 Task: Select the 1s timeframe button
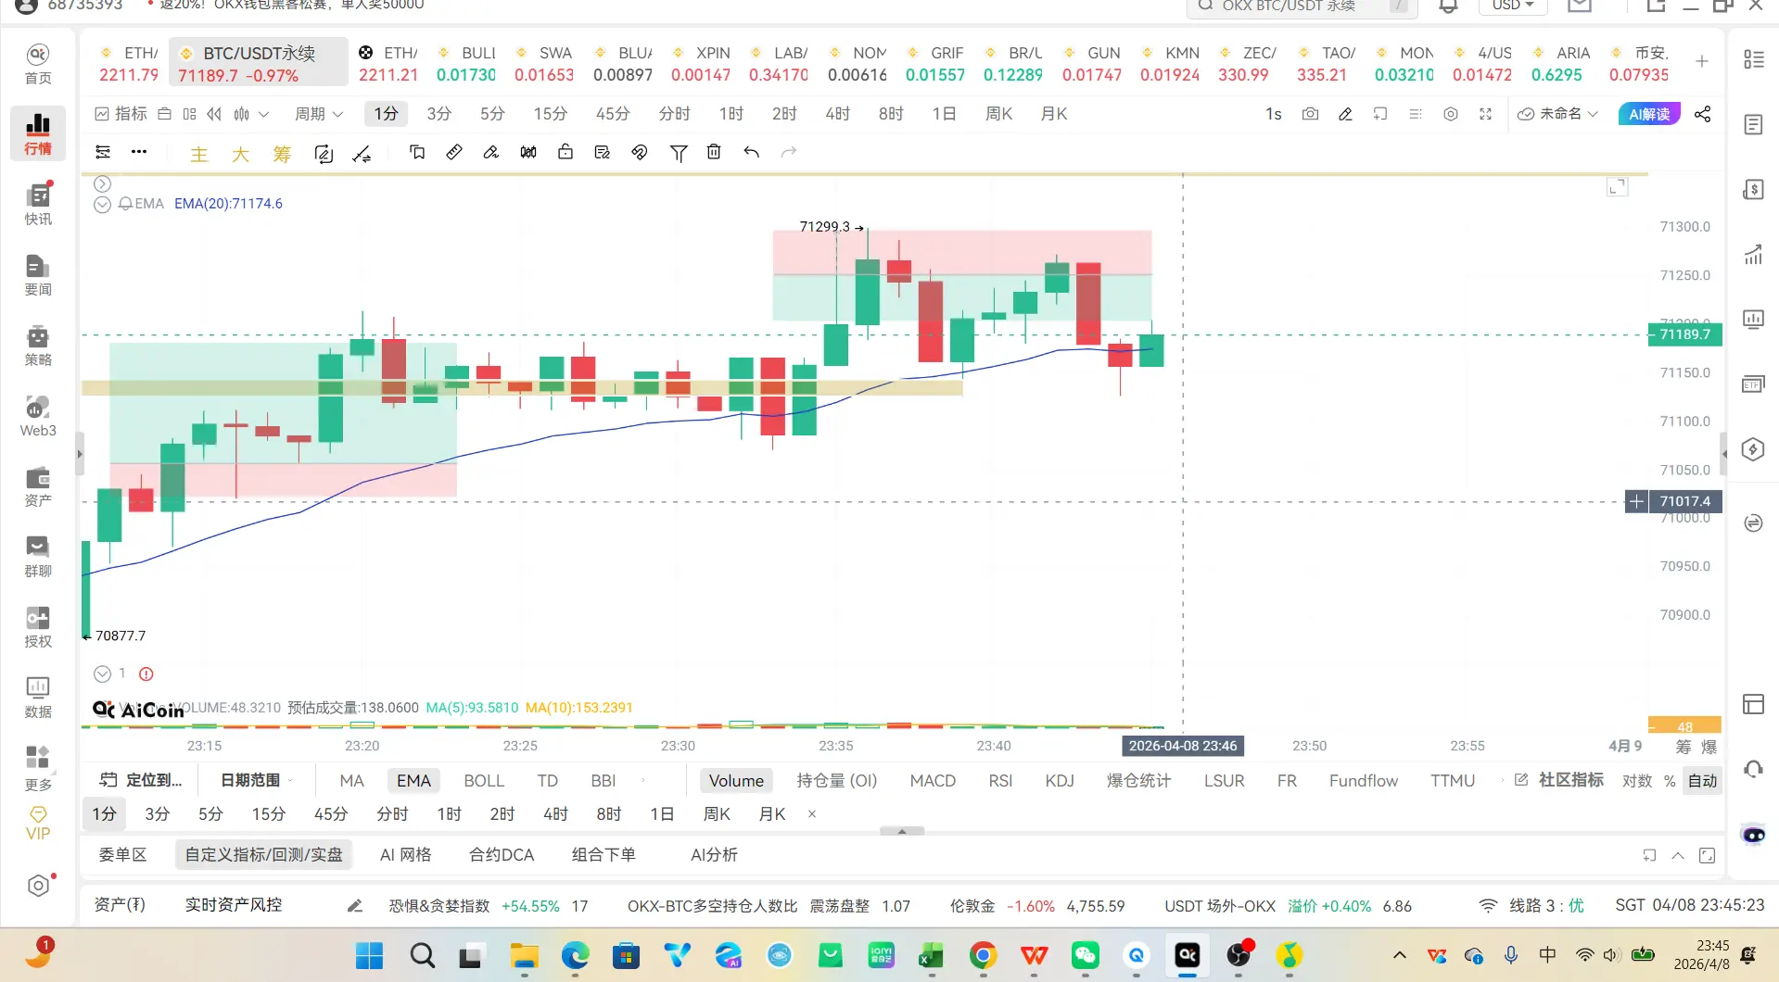point(1274,114)
